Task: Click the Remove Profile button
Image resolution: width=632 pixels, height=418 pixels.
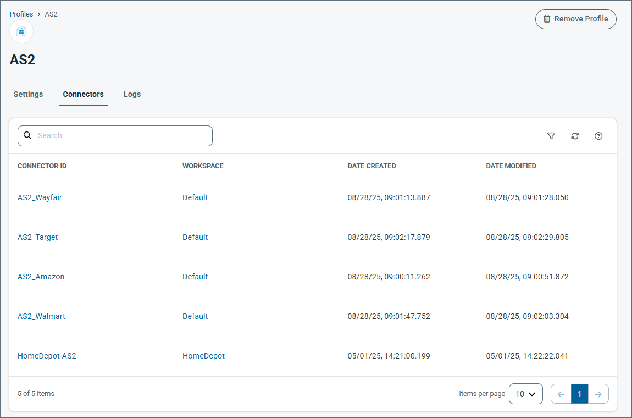Action: 575,19
